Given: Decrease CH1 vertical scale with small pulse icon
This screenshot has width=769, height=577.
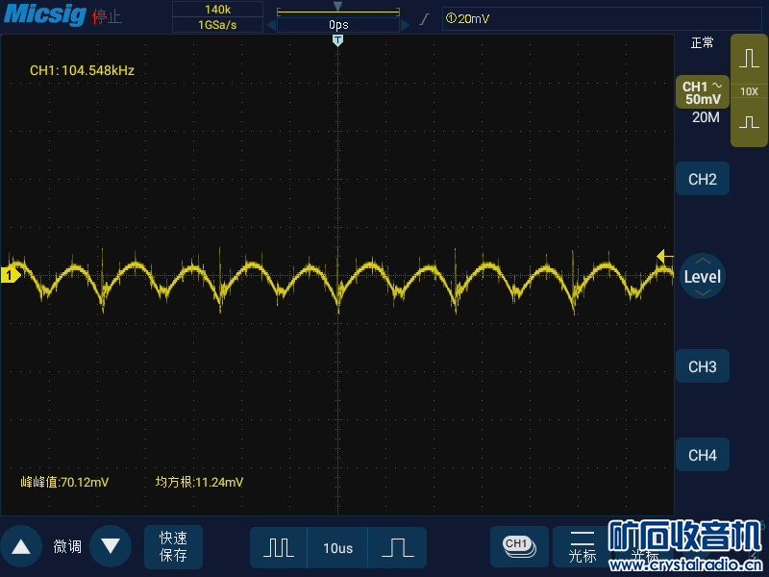Looking at the screenshot, I should click(749, 123).
